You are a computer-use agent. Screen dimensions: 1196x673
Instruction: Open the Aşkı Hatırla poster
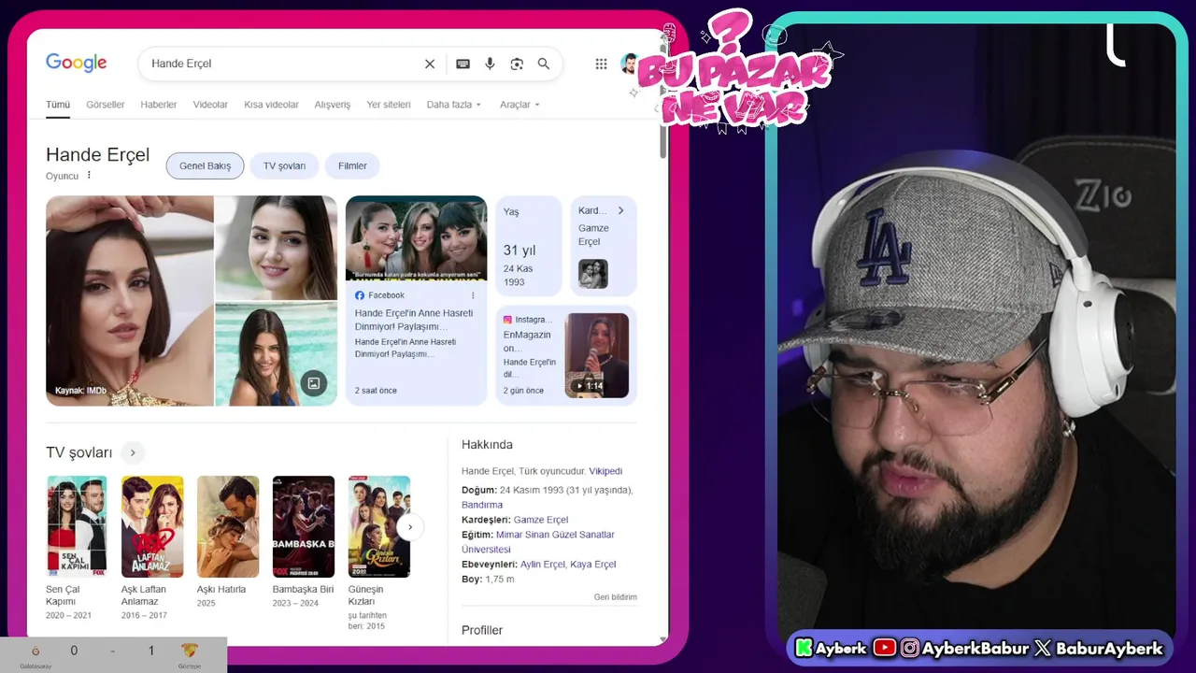pyautogui.click(x=228, y=527)
